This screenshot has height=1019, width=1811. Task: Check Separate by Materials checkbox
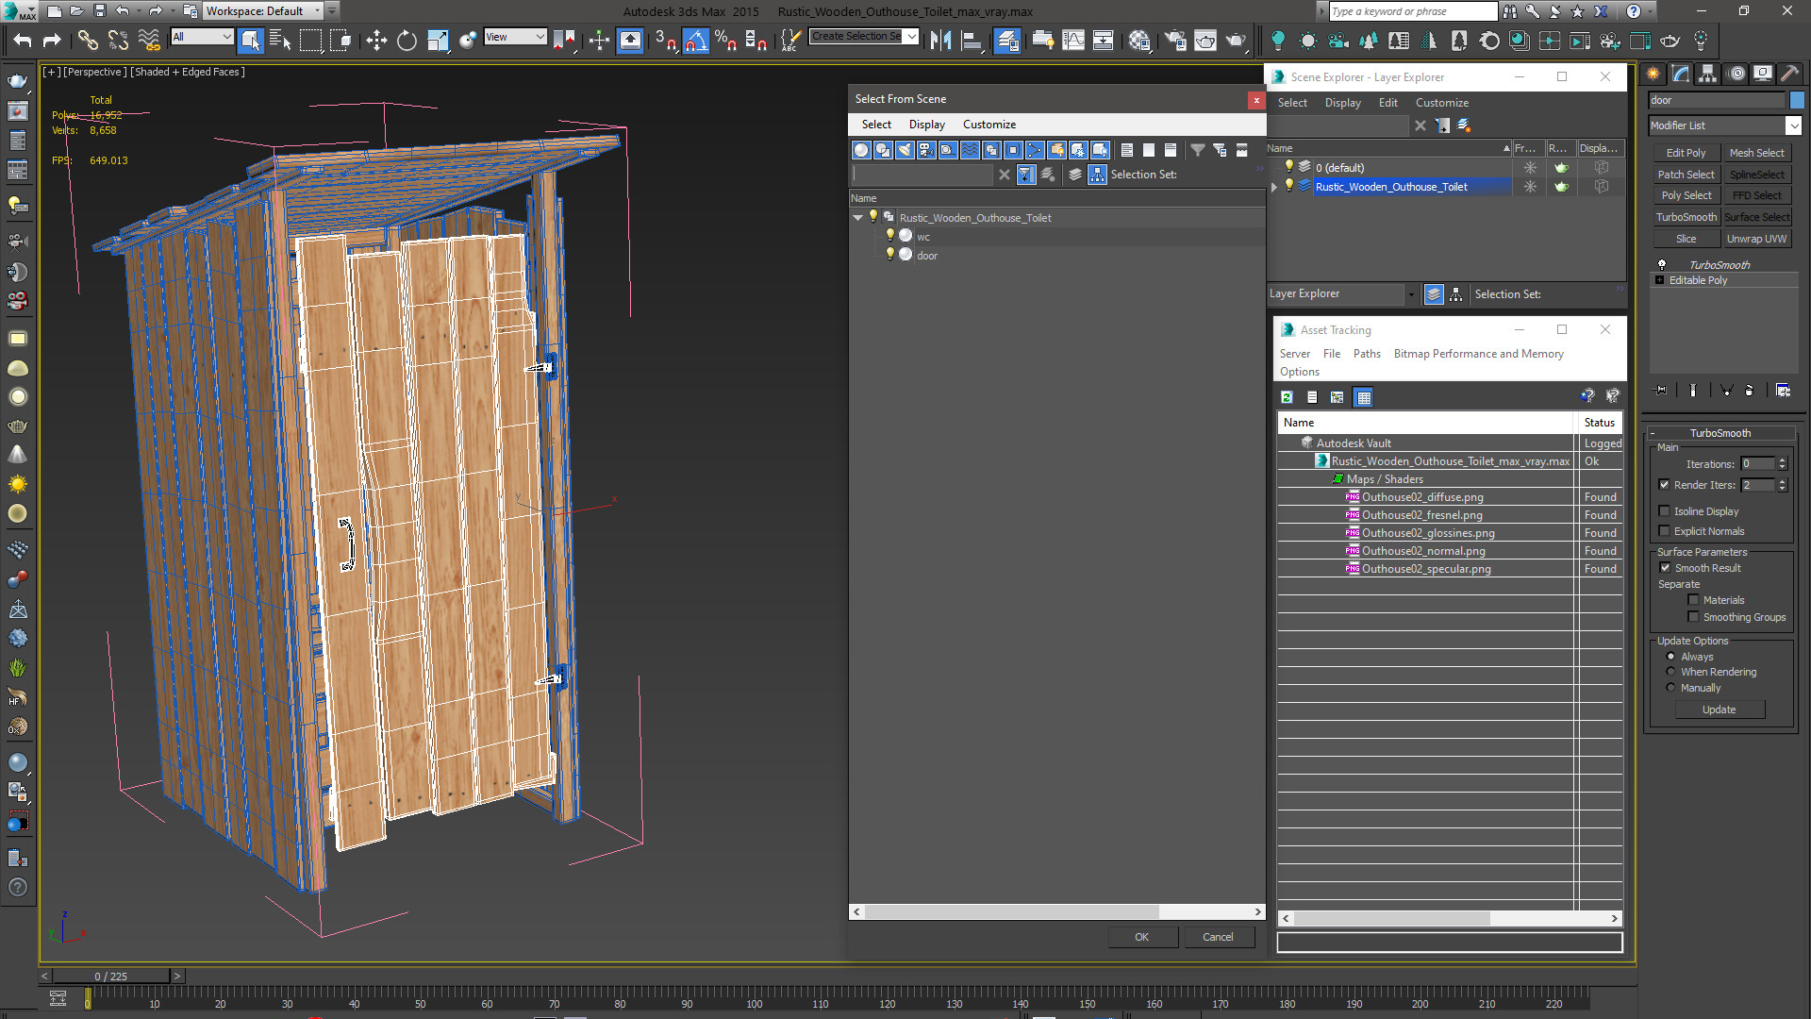tap(1694, 600)
